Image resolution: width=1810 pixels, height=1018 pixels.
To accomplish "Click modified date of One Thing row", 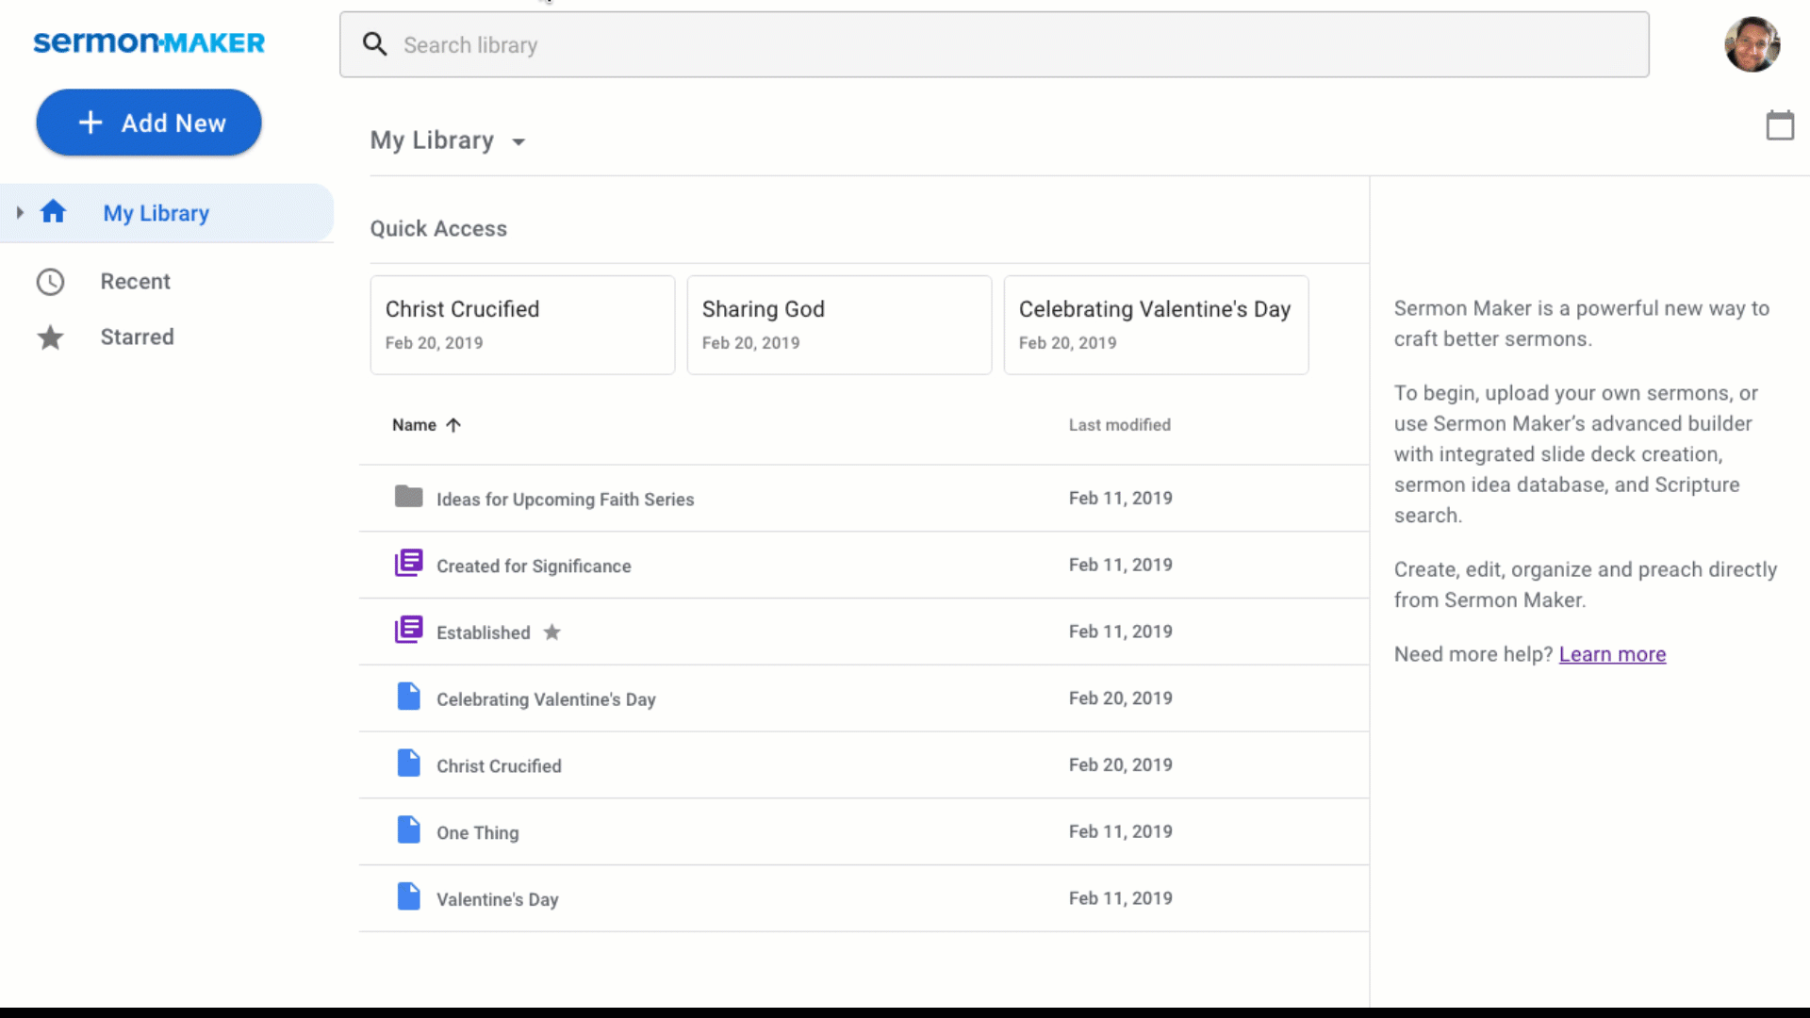I will click(1120, 831).
